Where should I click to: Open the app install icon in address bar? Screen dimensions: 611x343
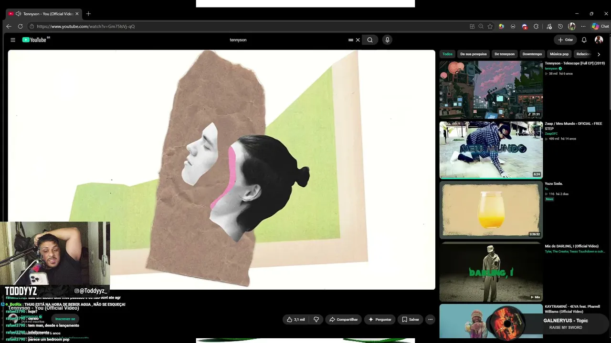coord(472,26)
